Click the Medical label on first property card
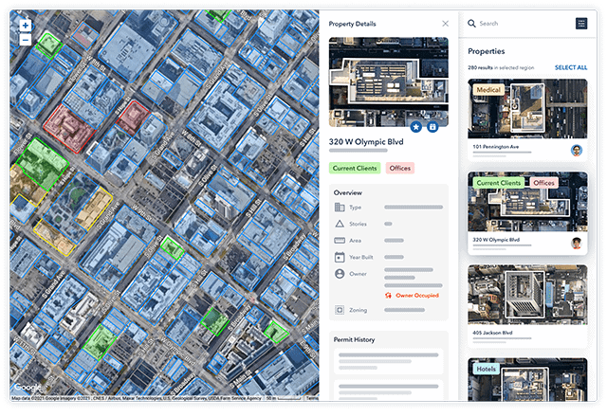Image resolution: width=607 pixels, height=417 pixels. click(x=488, y=90)
